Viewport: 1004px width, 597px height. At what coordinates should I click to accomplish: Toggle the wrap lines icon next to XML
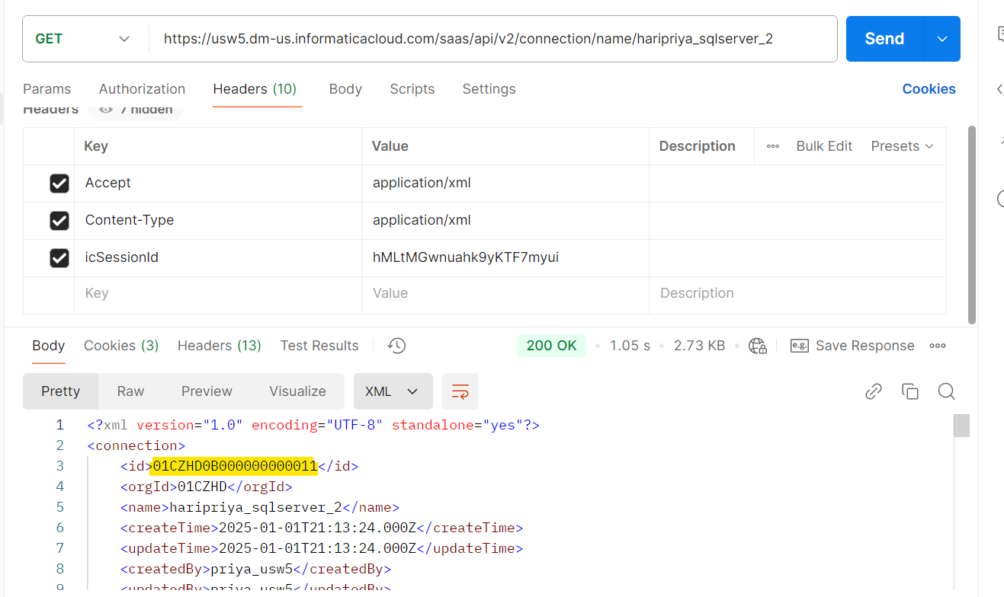pyautogui.click(x=460, y=391)
